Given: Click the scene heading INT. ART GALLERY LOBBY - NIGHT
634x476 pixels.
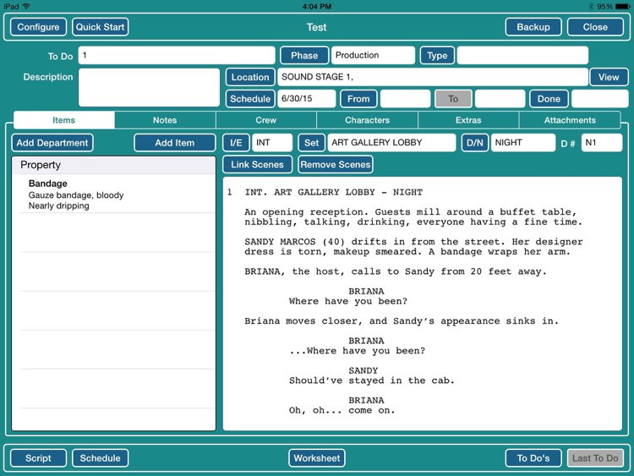Looking at the screenshot, I should click(334, 193).
